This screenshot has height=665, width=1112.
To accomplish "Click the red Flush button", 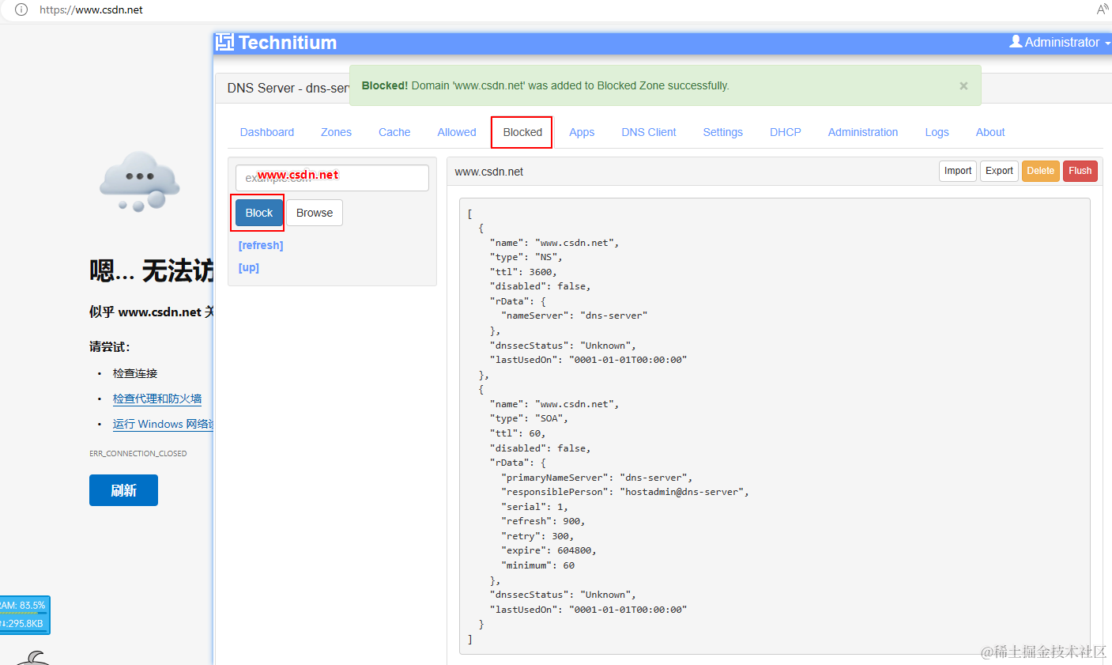I will click(1080, 171).
